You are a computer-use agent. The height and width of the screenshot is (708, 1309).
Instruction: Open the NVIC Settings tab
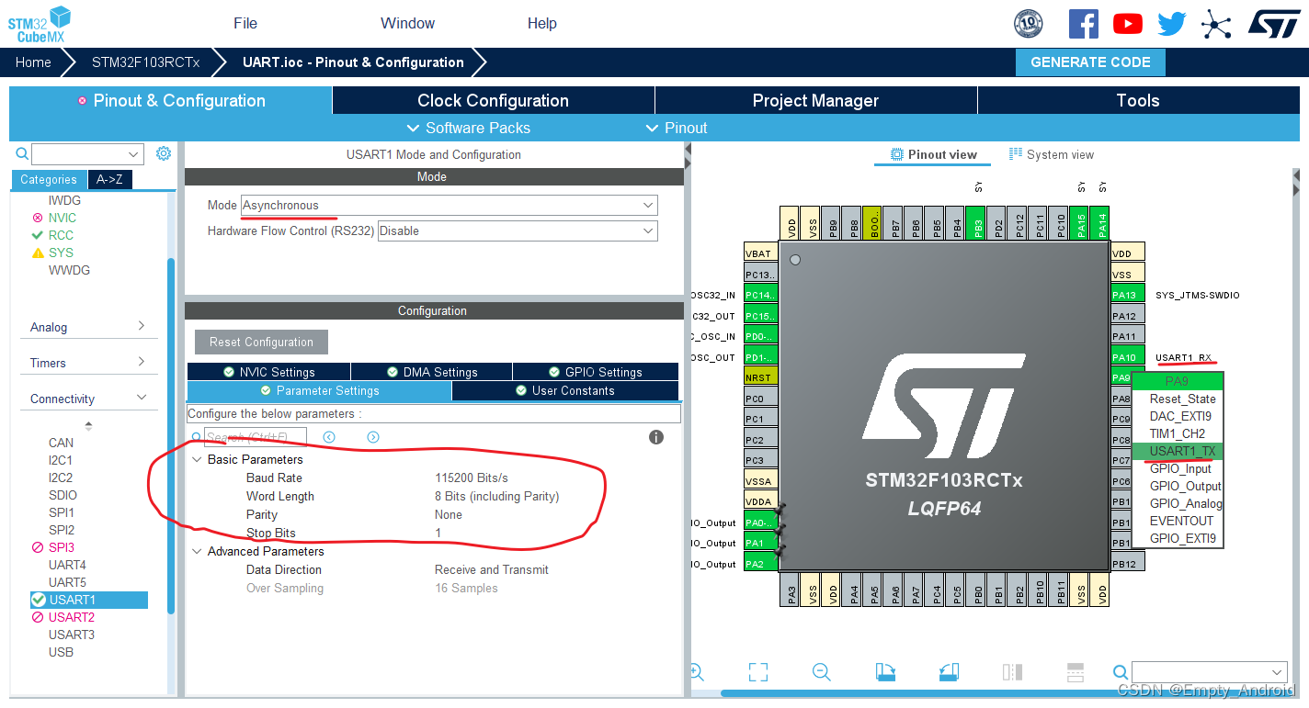click(x=268, y=372)
